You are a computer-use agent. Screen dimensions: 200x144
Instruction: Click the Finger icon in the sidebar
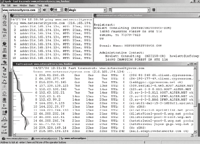[x=4, y=82]
